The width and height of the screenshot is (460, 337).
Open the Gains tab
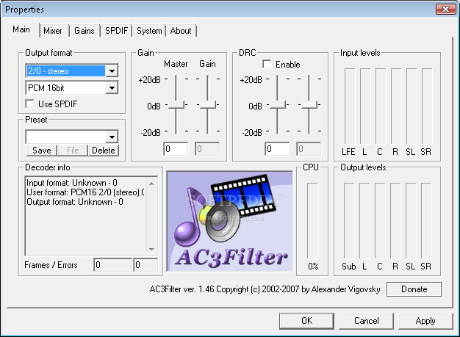click(85, 31)
